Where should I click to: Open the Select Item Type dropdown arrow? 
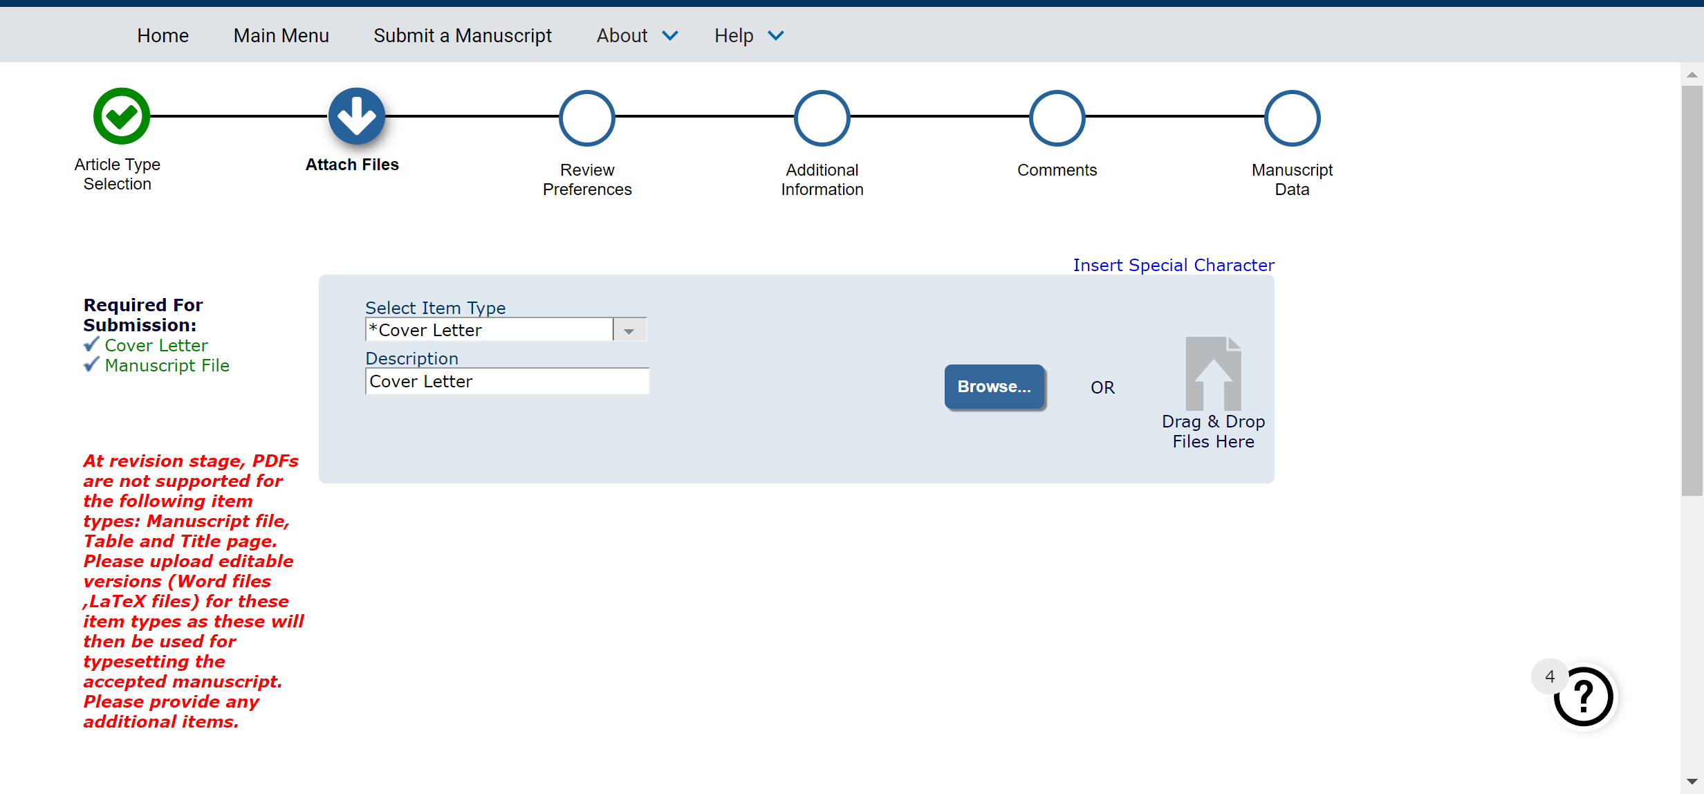click(x=629, y=331)
